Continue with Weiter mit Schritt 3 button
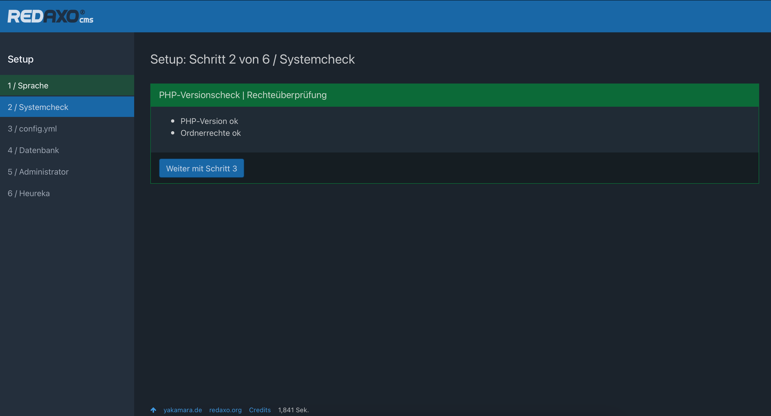This screenshot has height=416, width=771. coord(202,168)
